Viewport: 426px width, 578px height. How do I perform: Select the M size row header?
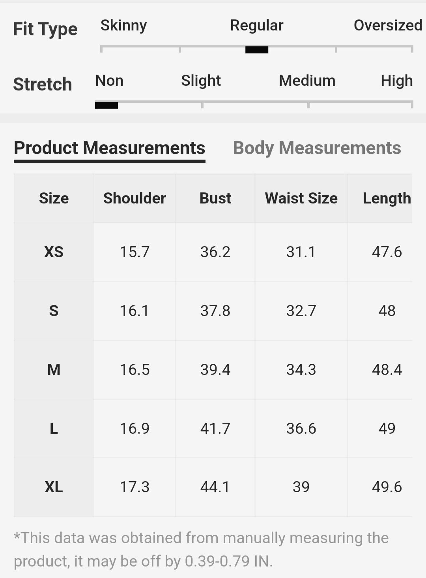[54, 369]
